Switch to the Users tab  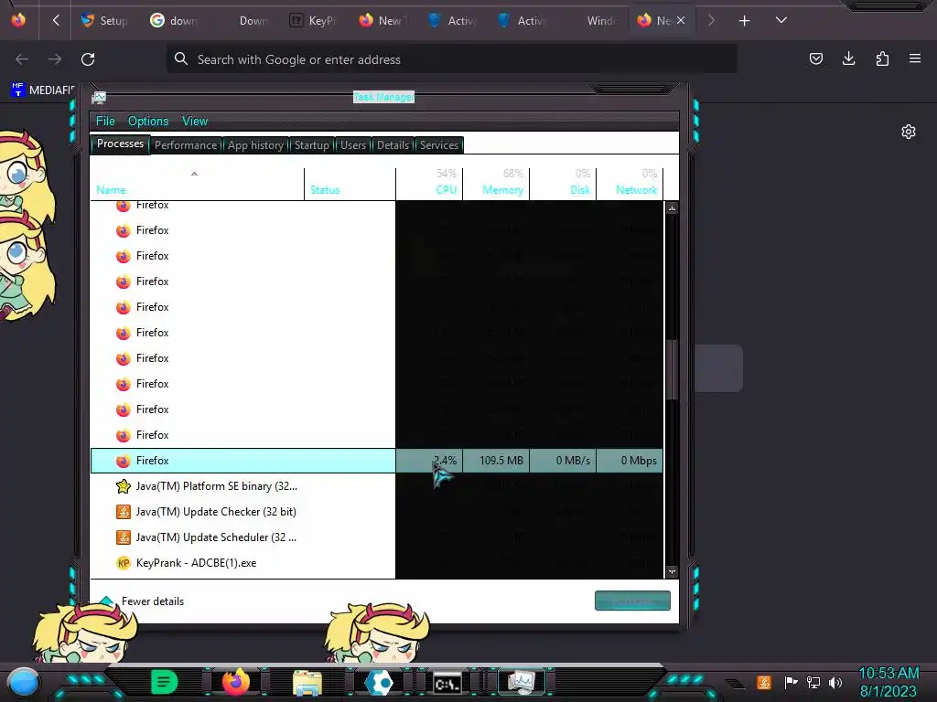pyautogui.click(x=353, y=145)
